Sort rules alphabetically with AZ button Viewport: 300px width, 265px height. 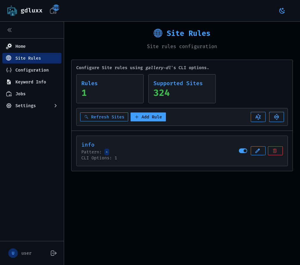258,117
